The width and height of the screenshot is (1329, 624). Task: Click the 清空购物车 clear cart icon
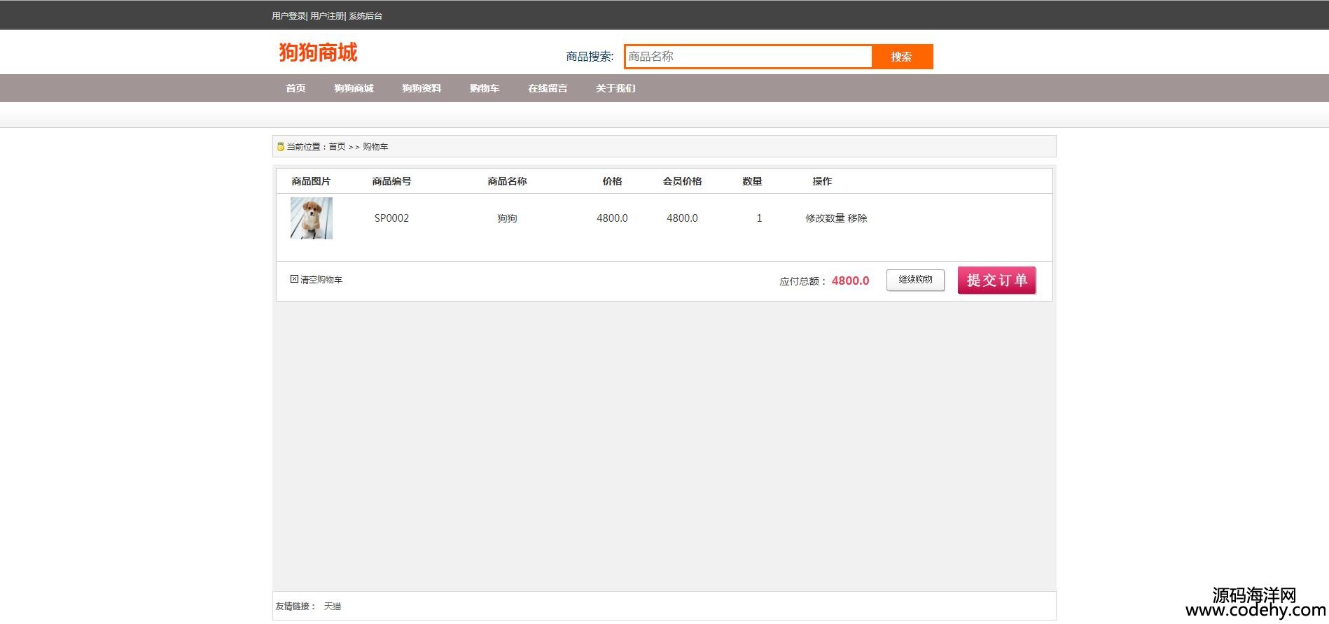294,279
